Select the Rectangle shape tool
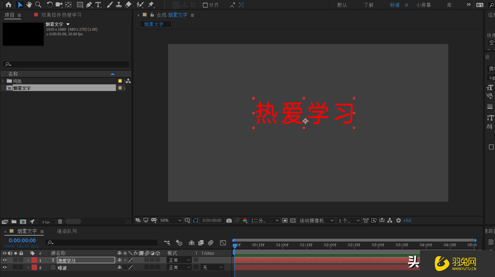Screen dimensions: 495x277 80,5
